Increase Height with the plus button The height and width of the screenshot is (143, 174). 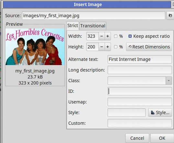(x=107, y=47)
